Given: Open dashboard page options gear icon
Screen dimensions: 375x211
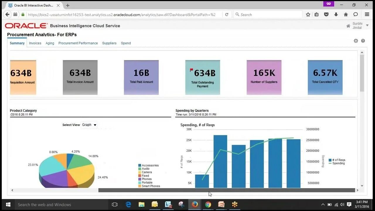Looking at the screenshot, I should click(x=356, y=41).
